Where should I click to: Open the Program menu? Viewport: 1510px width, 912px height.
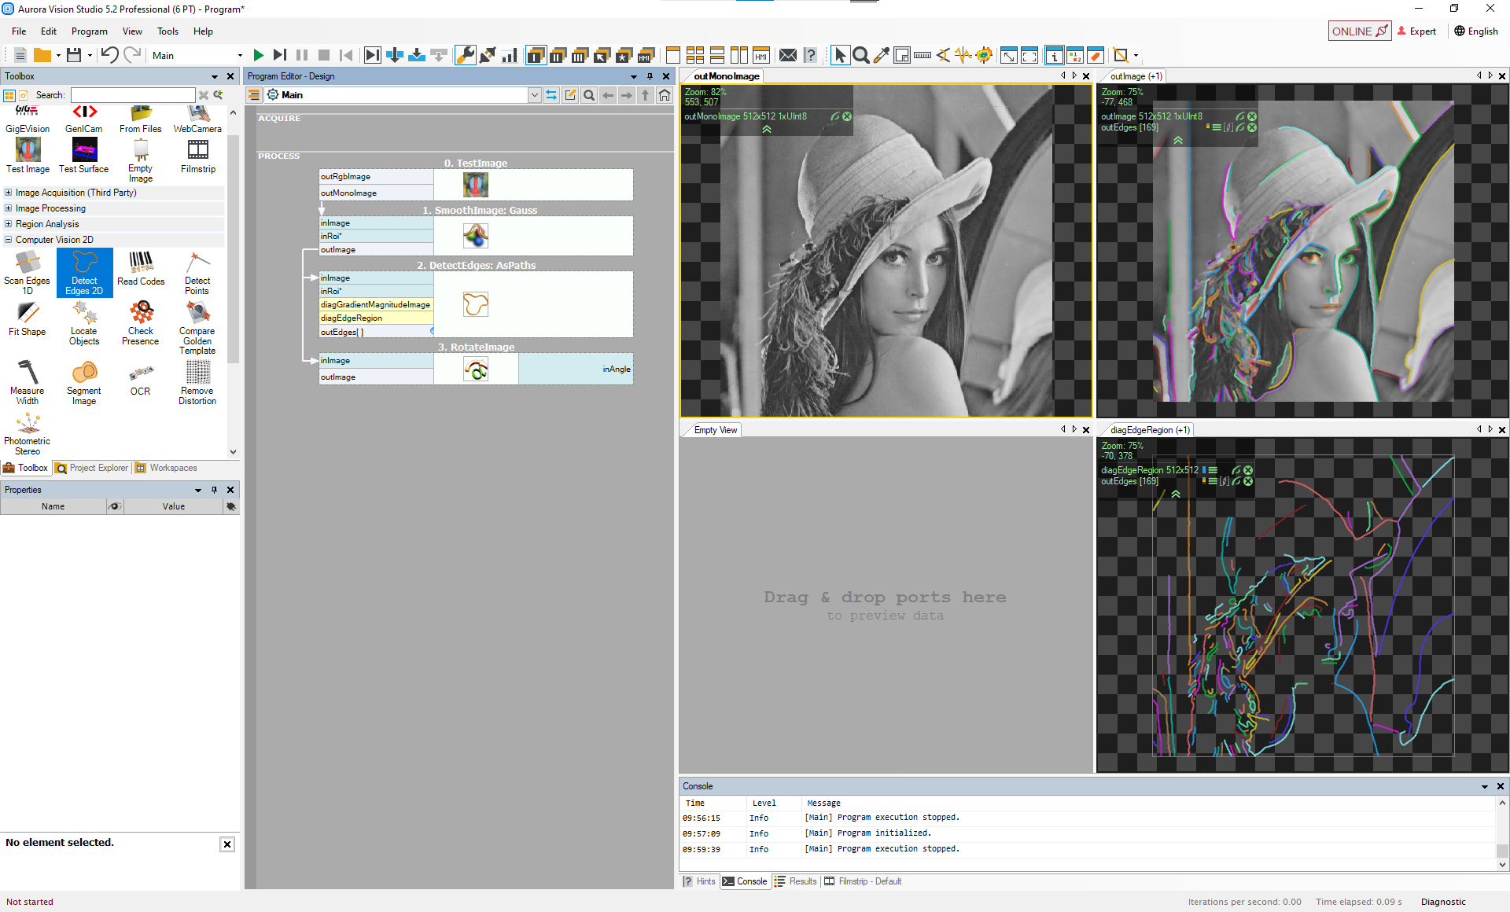(x=89, y=31)
